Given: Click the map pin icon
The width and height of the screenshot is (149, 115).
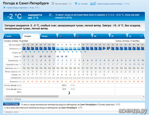Looking at the screenshot, I should pyautogui.click(x=76, y=4).
